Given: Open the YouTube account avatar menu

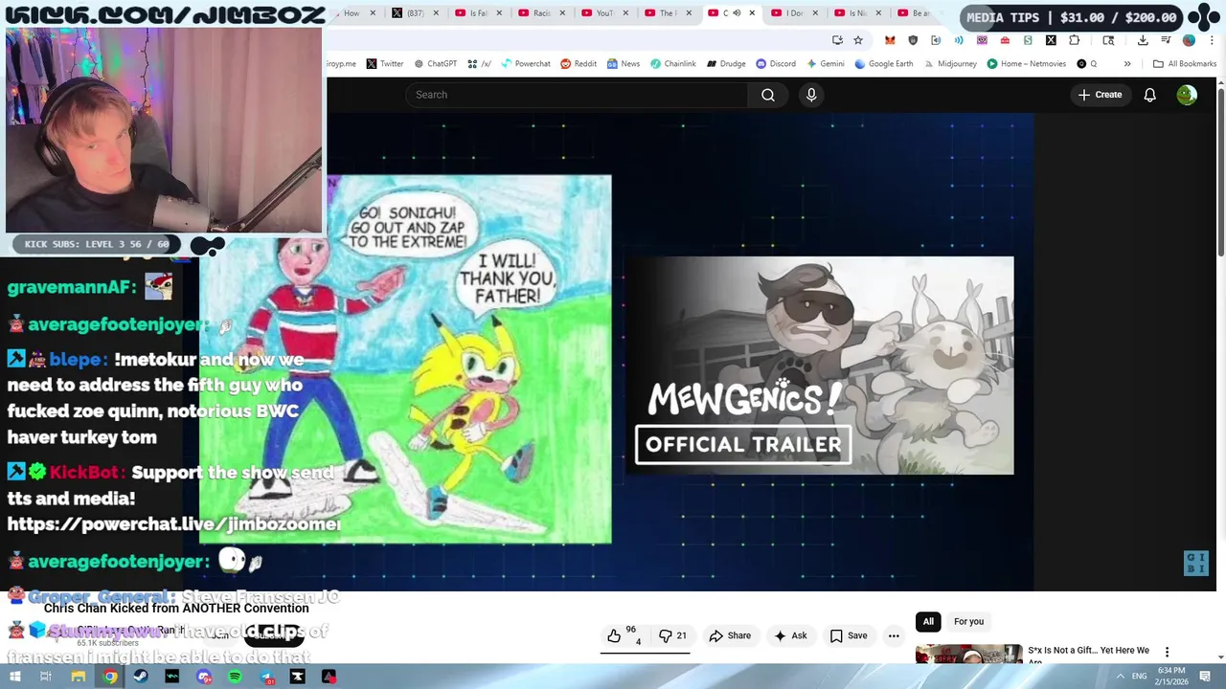Looking at the screenshot, I should pyautogui.click(x=1187, y=95).
